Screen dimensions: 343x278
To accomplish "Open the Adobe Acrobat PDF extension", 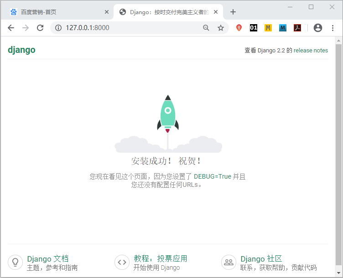I will (297, 28).
